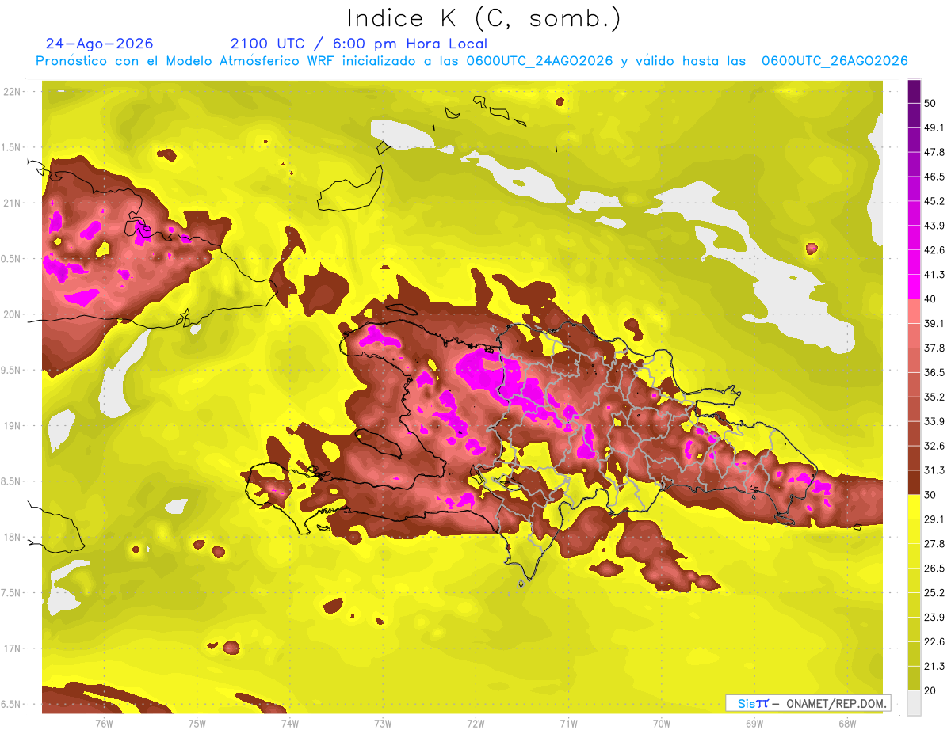Select the legend value "43.9"
Image resolution: width=951 pixels, height=734 pixels.
coord(934,226)
